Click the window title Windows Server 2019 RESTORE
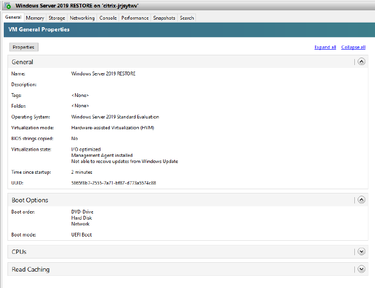375x288 pixels. pyautogui.click(x=77, y=6)
